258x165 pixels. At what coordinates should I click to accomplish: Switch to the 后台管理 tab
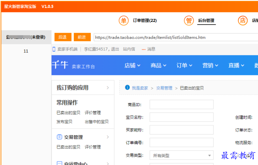click(206, 21)
